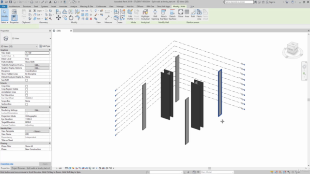Toggle Crop Region Visible checkbox
Viewport: 310px width, 174px height.
(27, 89)
